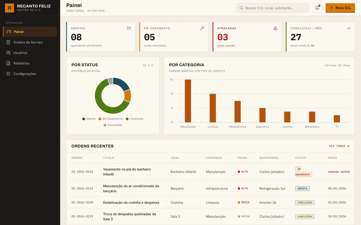Click the folder icon on Abertas card

129,28
